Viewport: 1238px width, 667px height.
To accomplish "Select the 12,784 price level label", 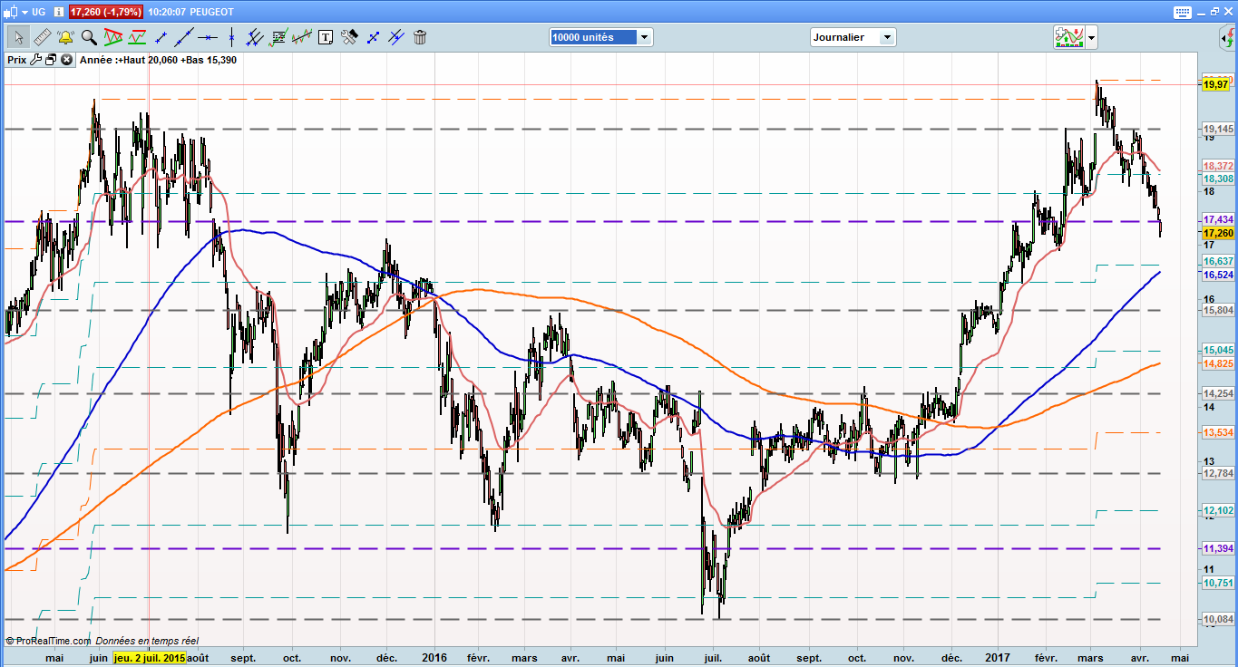I will pyautogui.click(x=1218, y=473).
